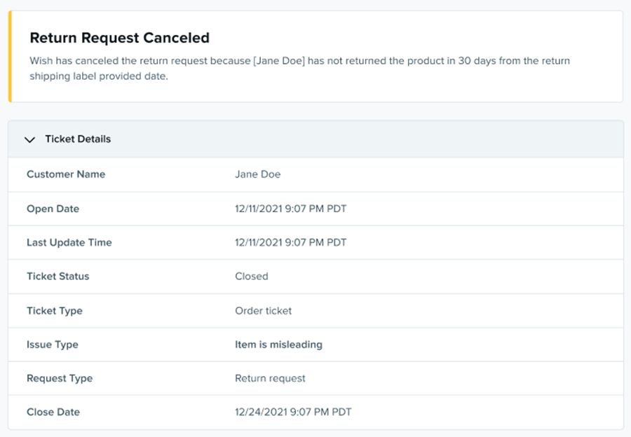This screenshot has height=437, width=631.
Task: Click the 12/24/2021 Close Date value
Action: coord(292,412)
